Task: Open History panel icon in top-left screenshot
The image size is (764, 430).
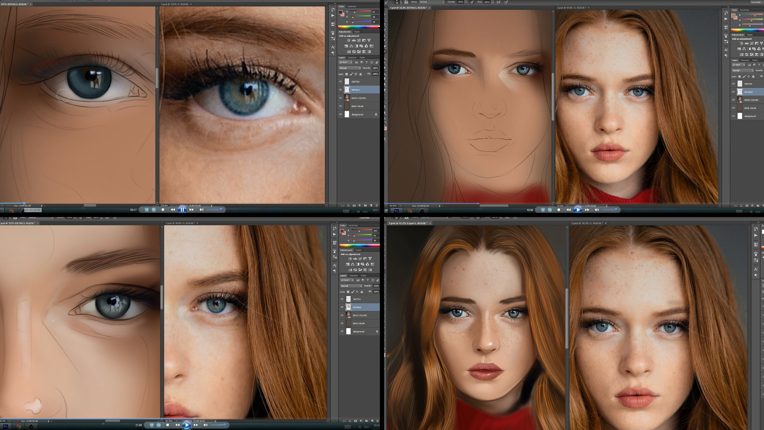Action: (333, 10)
